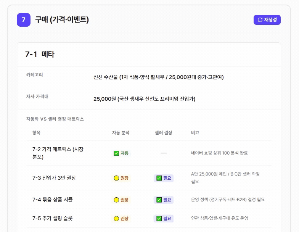Select the 신선 수산물 category value text

[159, 77]
